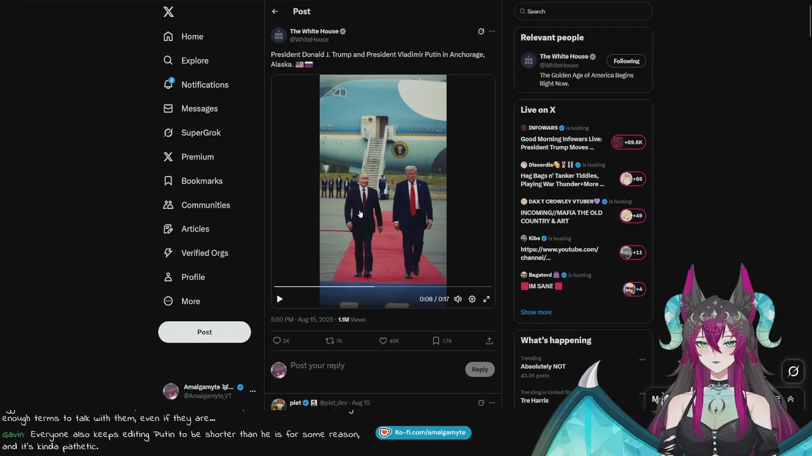812x456 pixels.
Task: Open the IM SANE live listing
Action: click(542, 286)
